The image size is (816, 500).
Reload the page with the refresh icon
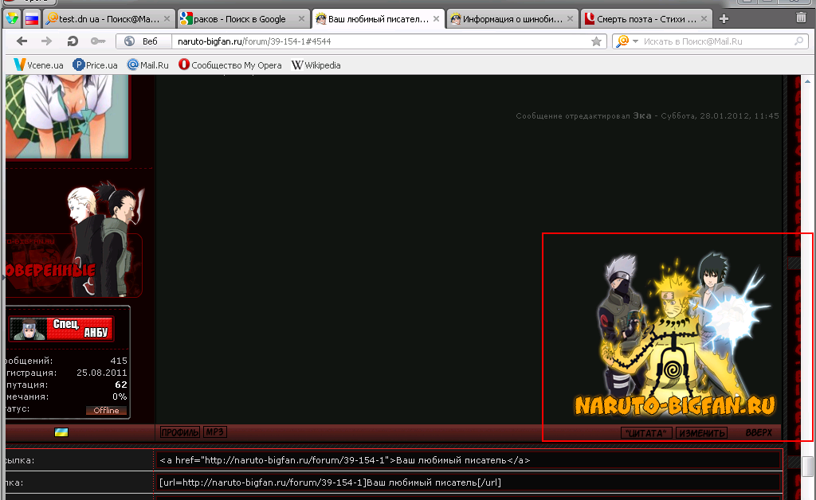point(73,41)
